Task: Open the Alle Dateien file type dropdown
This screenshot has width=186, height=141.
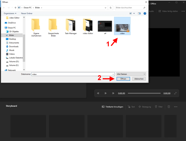Action: tap(131, 74)
